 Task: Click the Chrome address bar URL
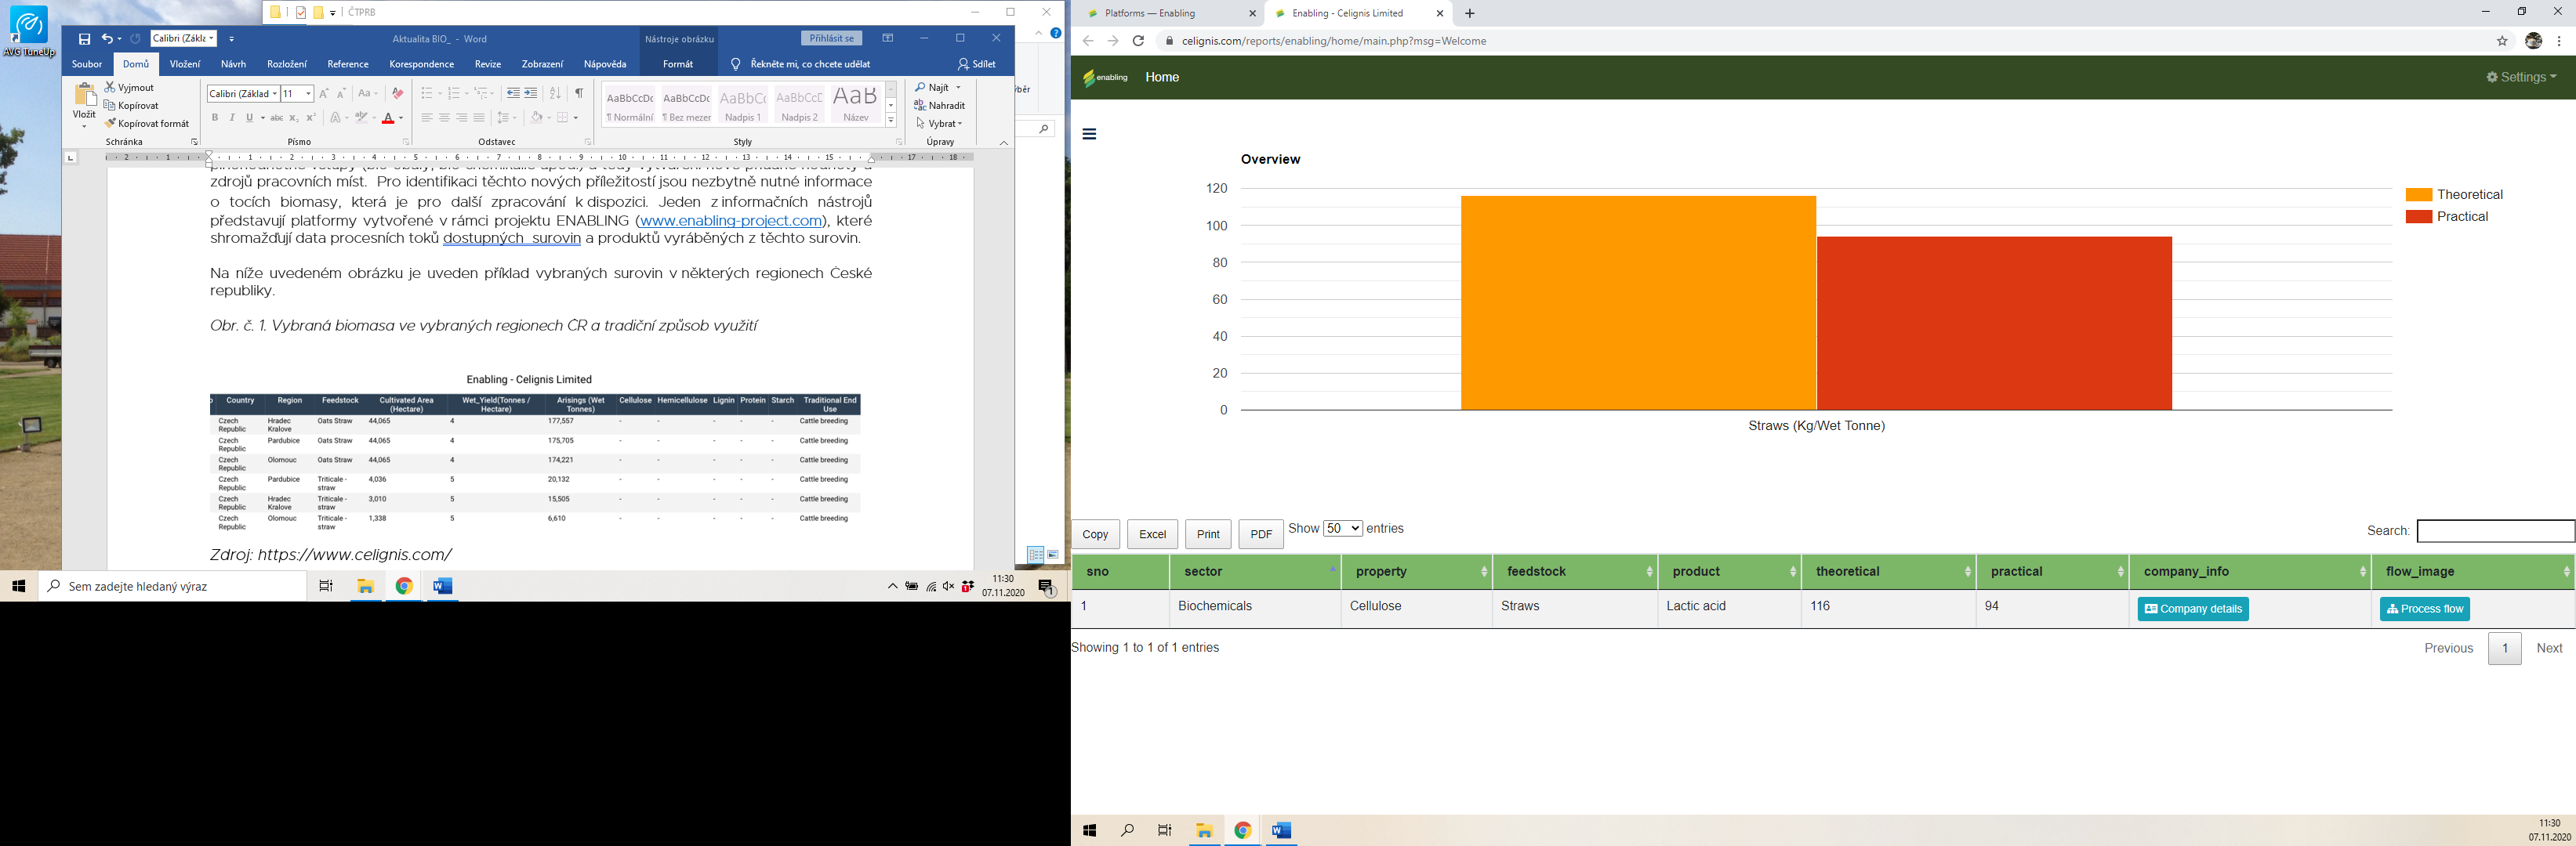click(1334, 41)
